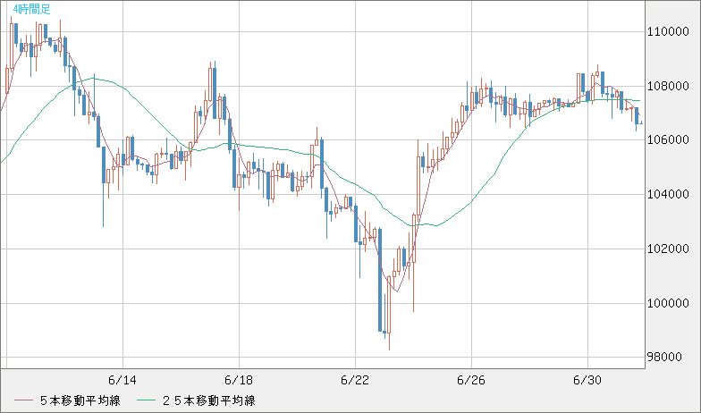Click the 104000 price axis label
The height and width of the screenshot is (413, 701).
(x=668, y=195)
